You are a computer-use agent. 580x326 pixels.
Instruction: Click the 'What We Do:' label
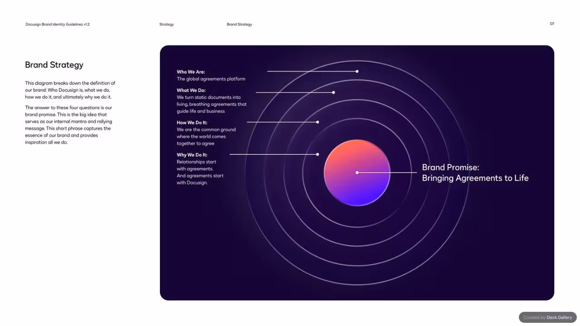point(191,91)
